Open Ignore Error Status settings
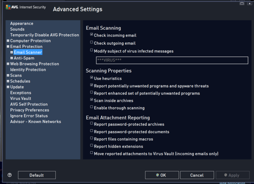 point(29,116)
